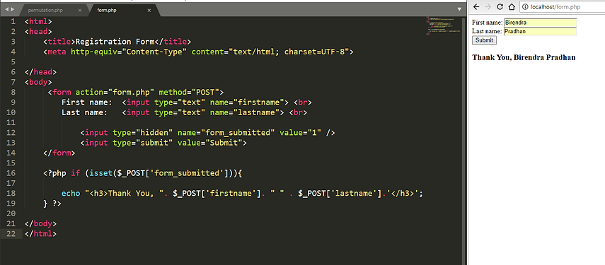This screenshot has height=265, width=605.
Task: Click the First name input field
Action: pyautogui.click(x=540, y=23)
